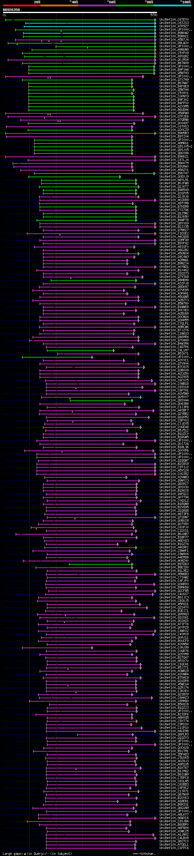
Task: Click the hit label UniRef100_Q9SJ05-2
Action: coord(176,147)
